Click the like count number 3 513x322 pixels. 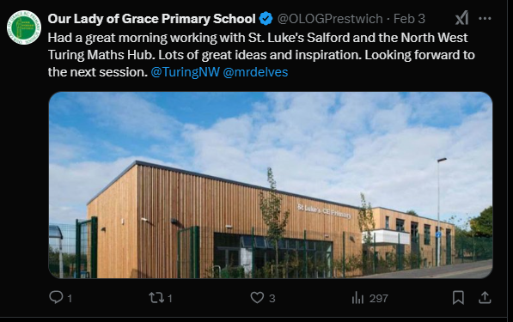point(272,298)
